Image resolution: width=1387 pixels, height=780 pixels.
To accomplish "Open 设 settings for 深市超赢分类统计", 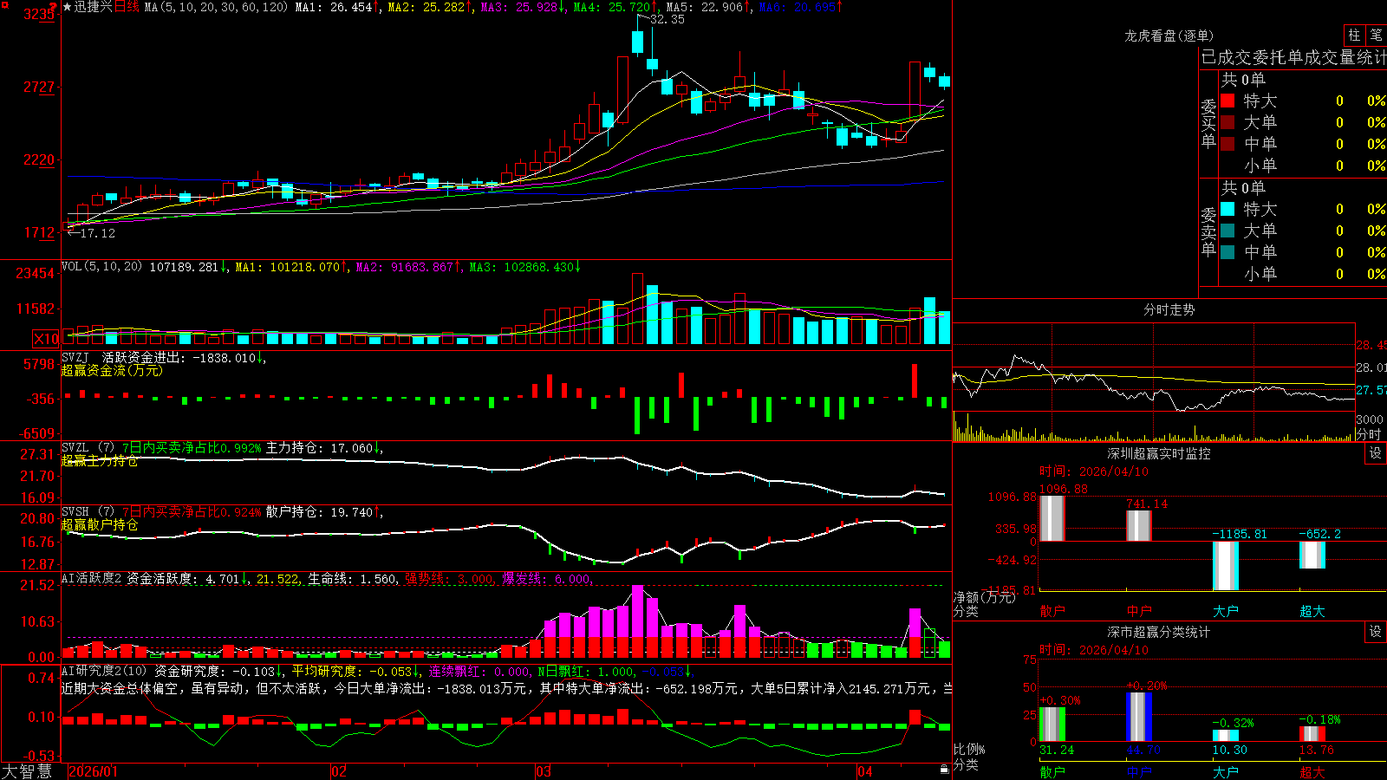I will 1376,632.
